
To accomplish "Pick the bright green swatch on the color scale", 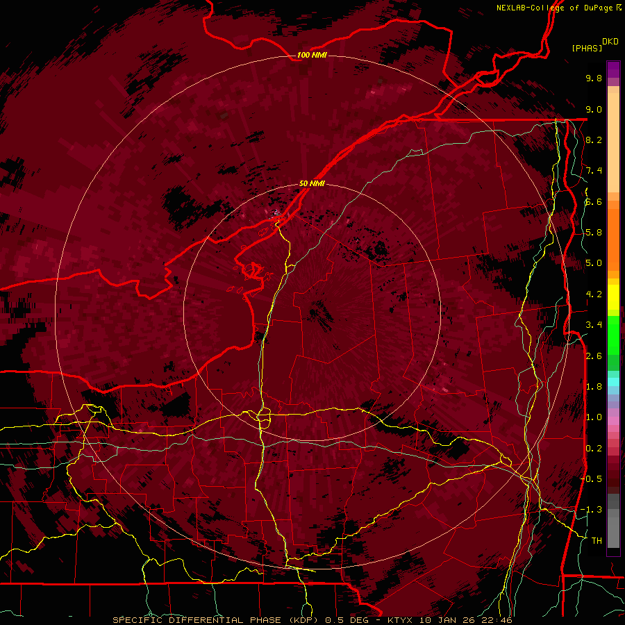I will pyautogui.click(x=613, y=335).
